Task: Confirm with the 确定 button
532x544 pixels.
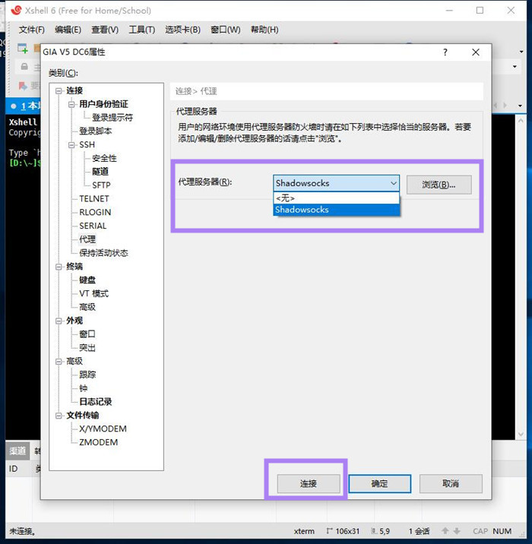Action: pos(380,484)
